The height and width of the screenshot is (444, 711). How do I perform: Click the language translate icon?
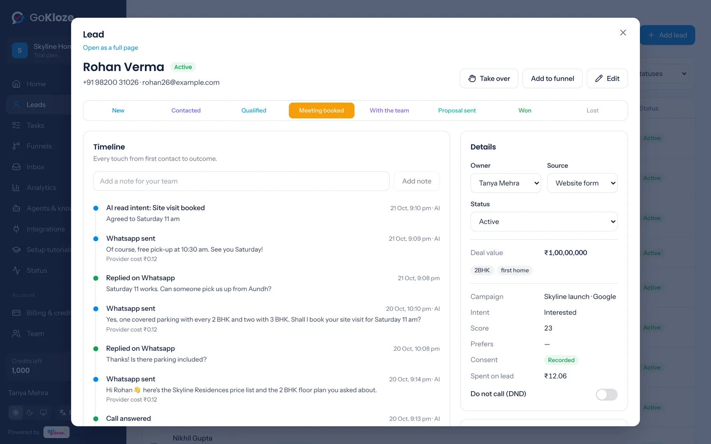tap(63, 412)
